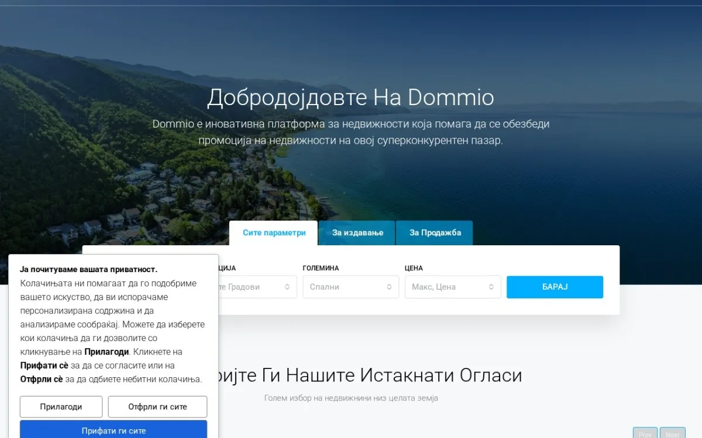Click Прилагоди in the cookie banner
Image resolution: width=702 pixels, height=438 pixels.
[x=61, y=406]
